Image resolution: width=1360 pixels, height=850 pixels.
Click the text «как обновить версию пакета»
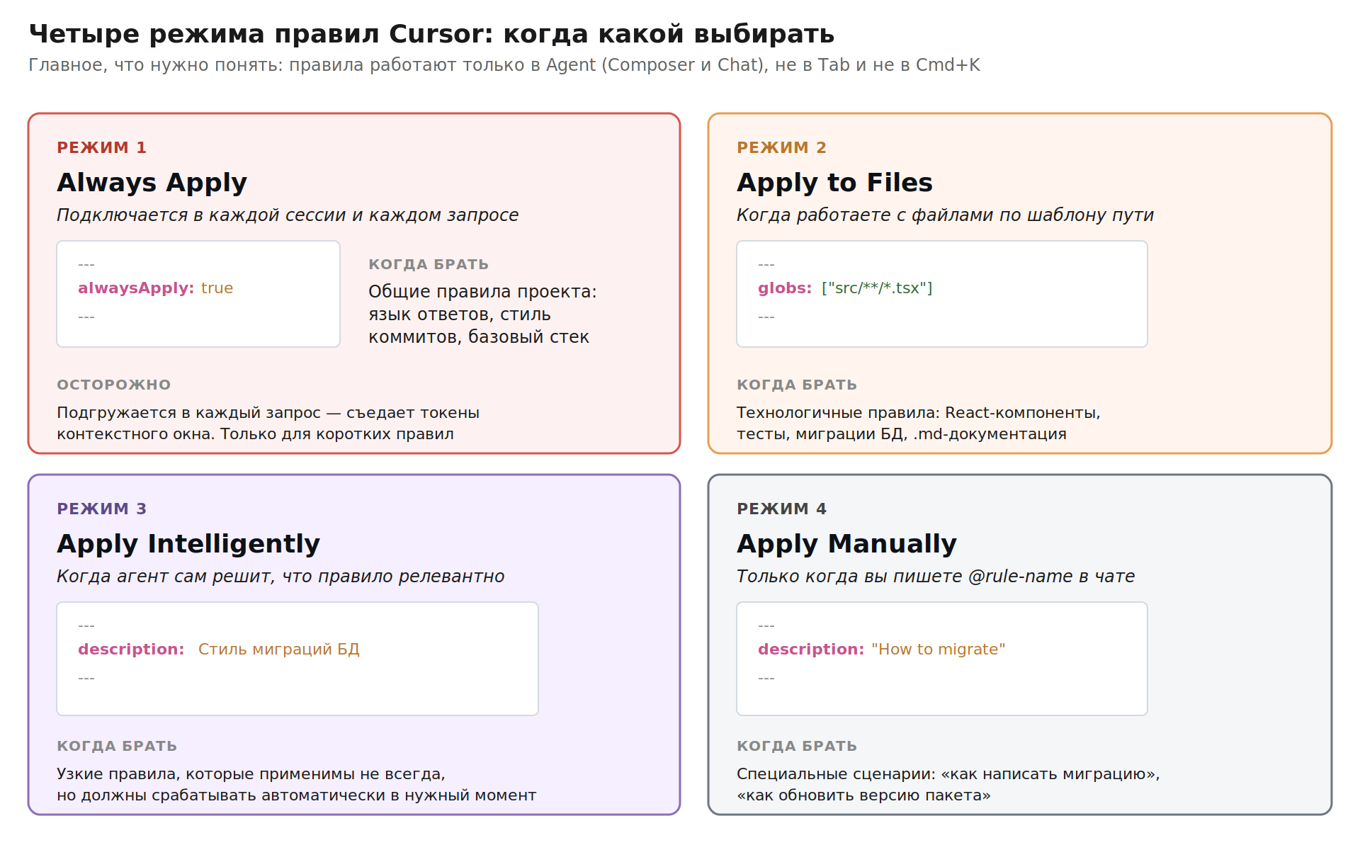click(x=863, y=795)
